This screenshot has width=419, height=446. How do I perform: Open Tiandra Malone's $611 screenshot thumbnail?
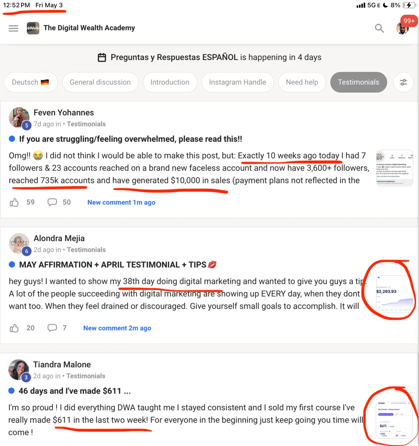(x=394, y=420)
